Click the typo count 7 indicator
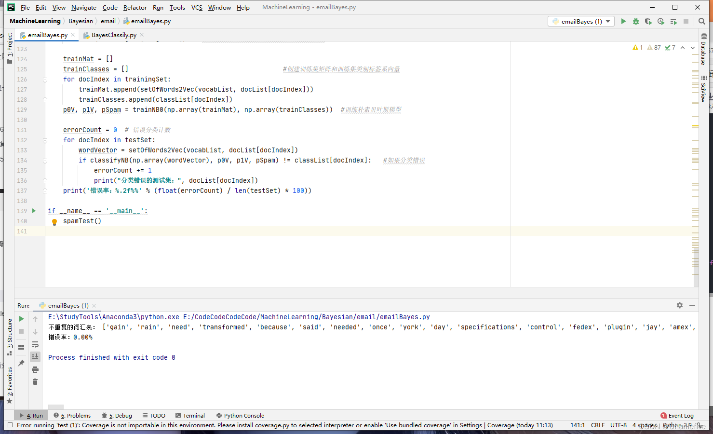 pos(670,47)
